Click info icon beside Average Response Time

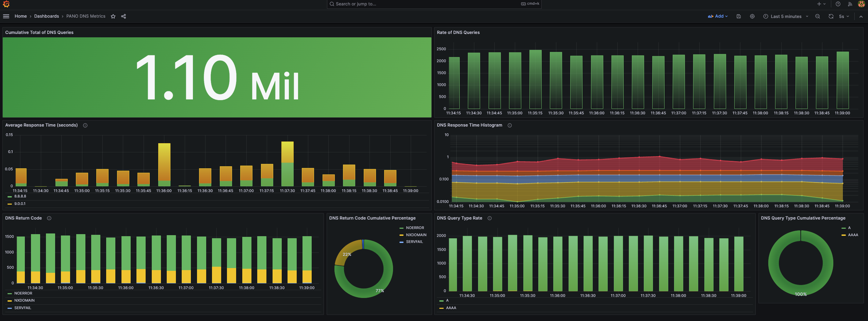click(85, 125)
